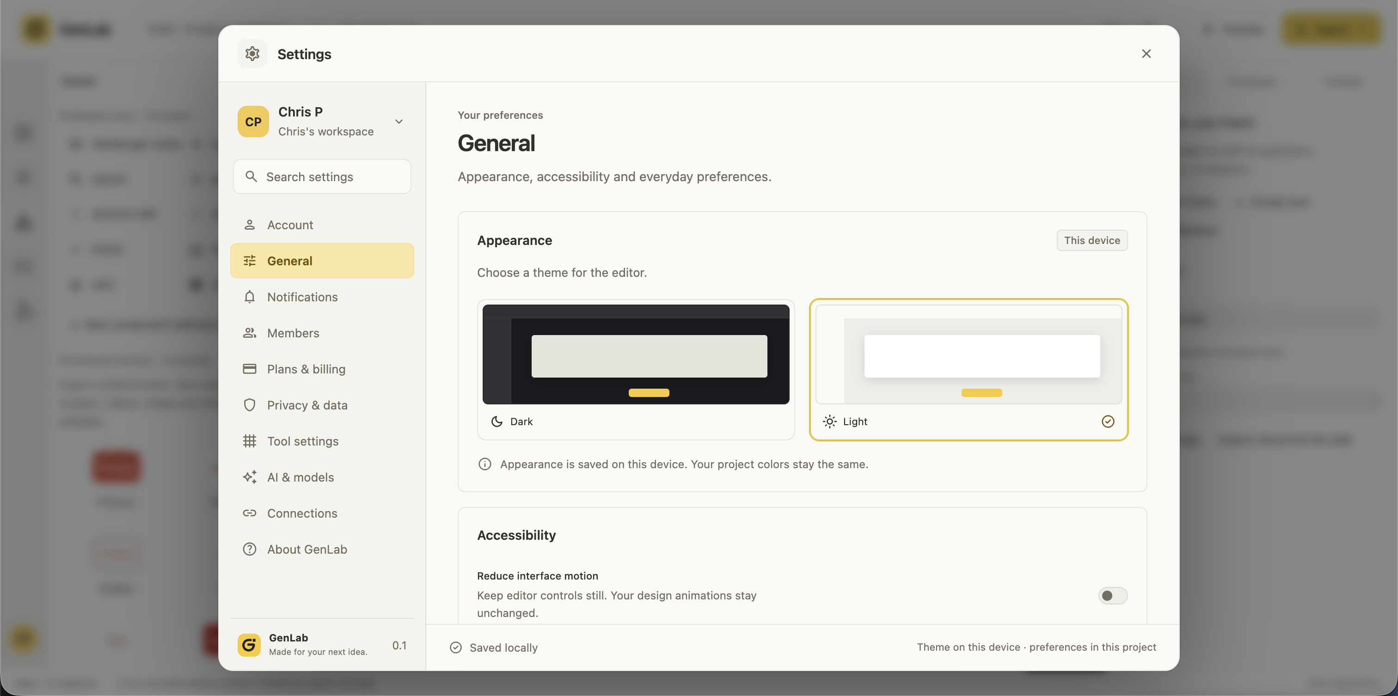Click the info icon next to appearance note
1398x696 pixels.
[x=484, y=464]
